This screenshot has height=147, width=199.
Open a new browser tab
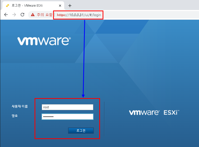(70, 6)
